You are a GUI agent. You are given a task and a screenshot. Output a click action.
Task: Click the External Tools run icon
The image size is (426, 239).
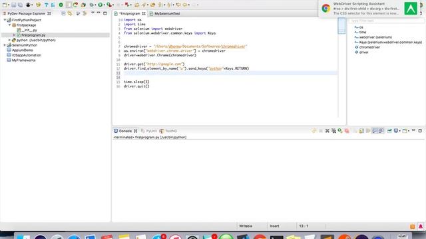[109, 5]
